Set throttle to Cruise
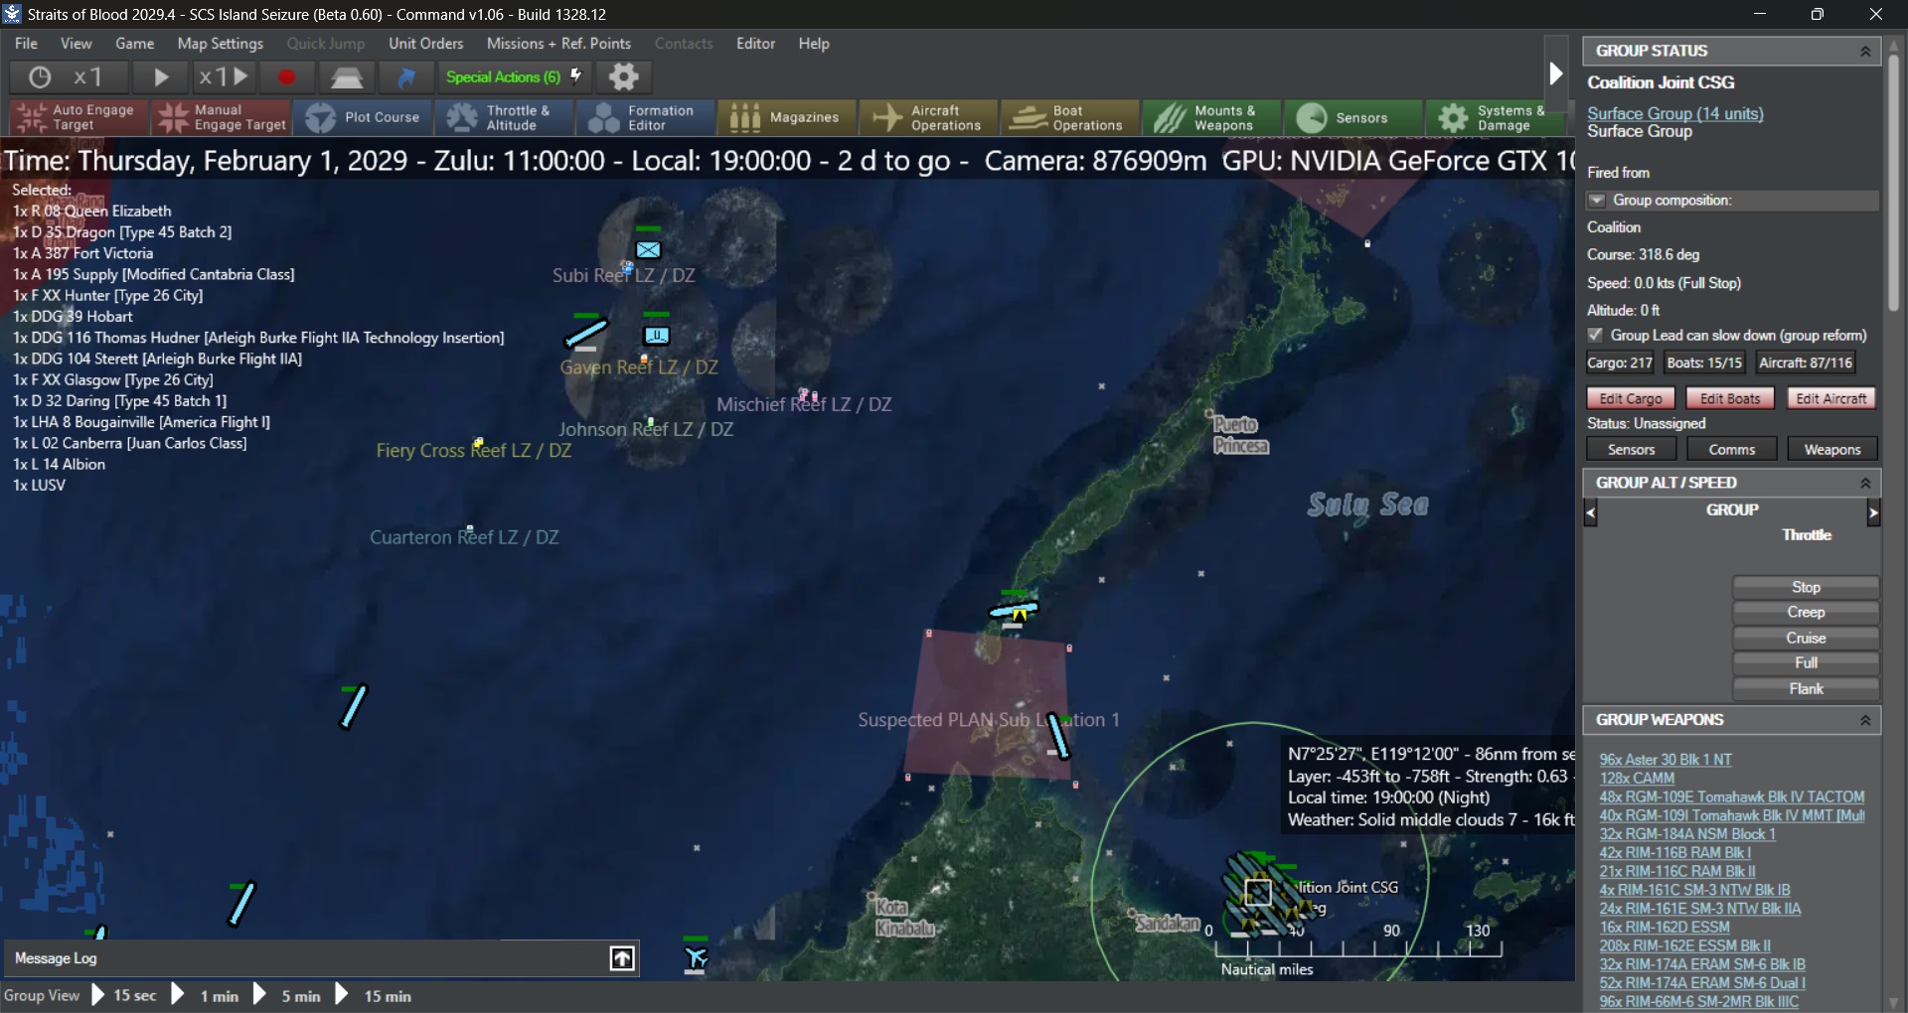 pos(1806,639)
